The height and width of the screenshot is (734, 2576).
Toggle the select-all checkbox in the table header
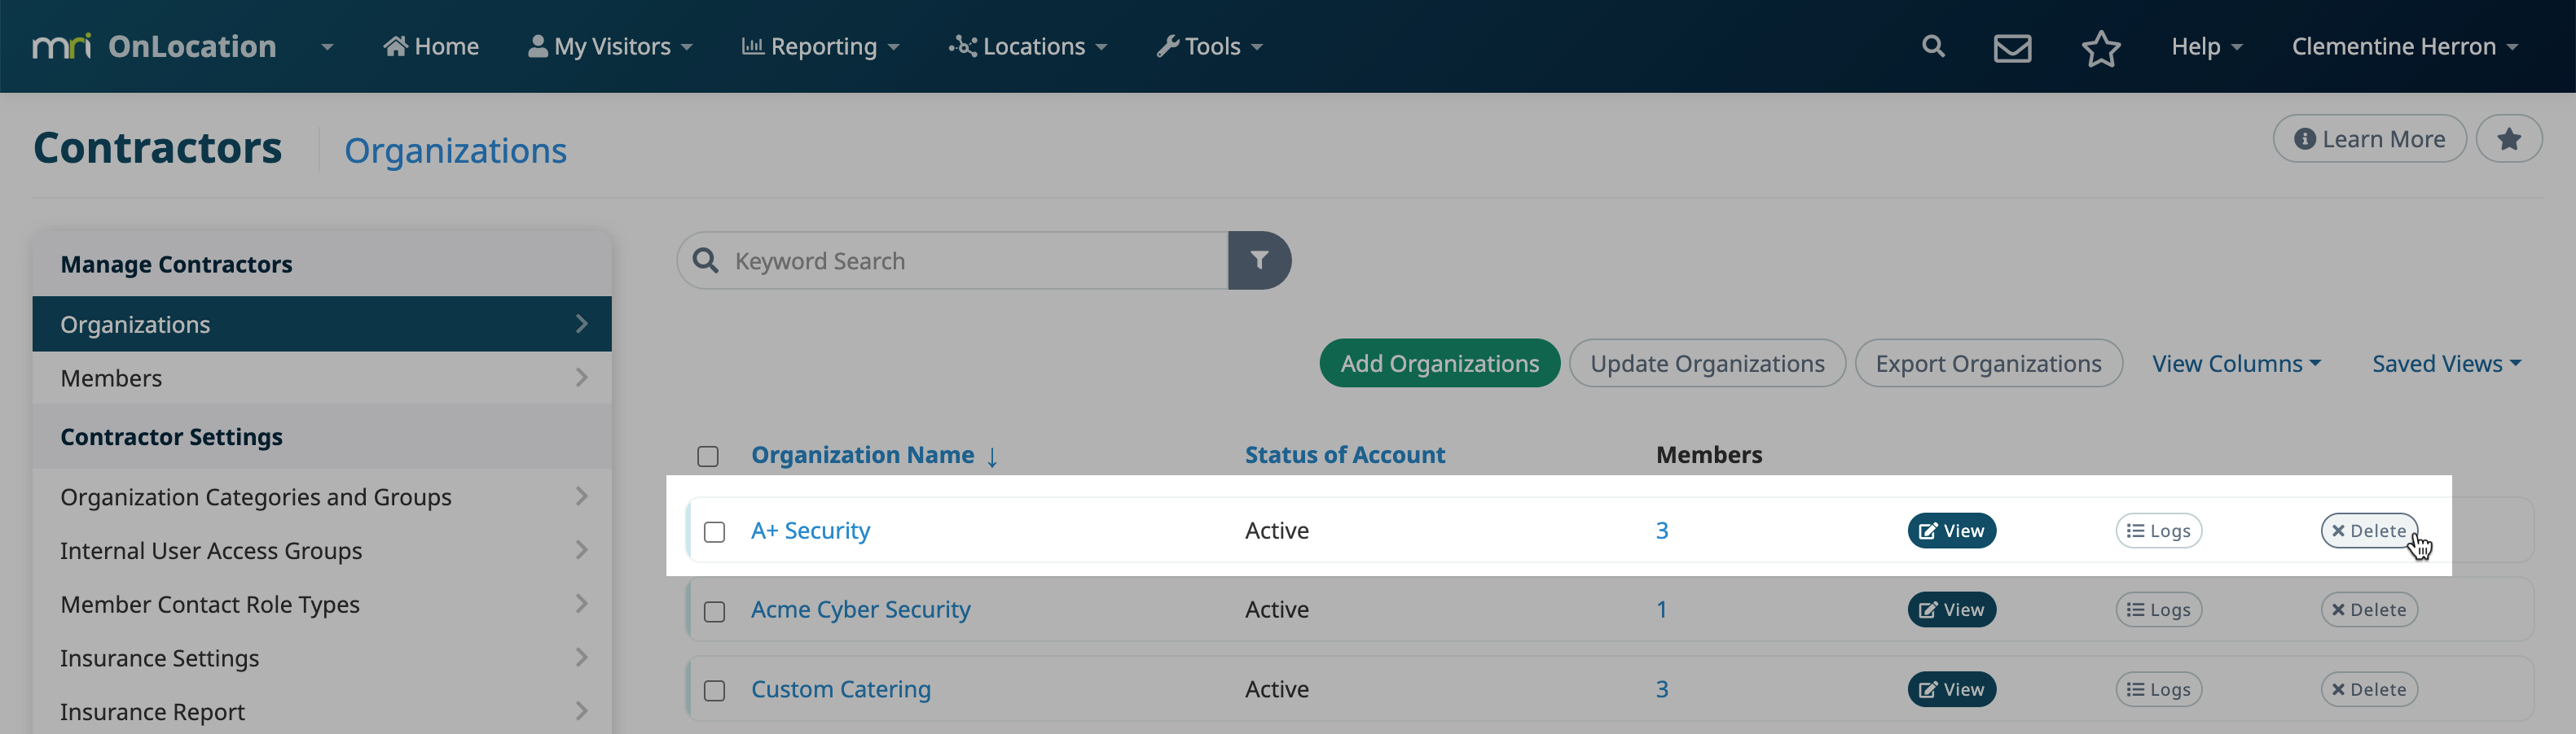(708, 457)
